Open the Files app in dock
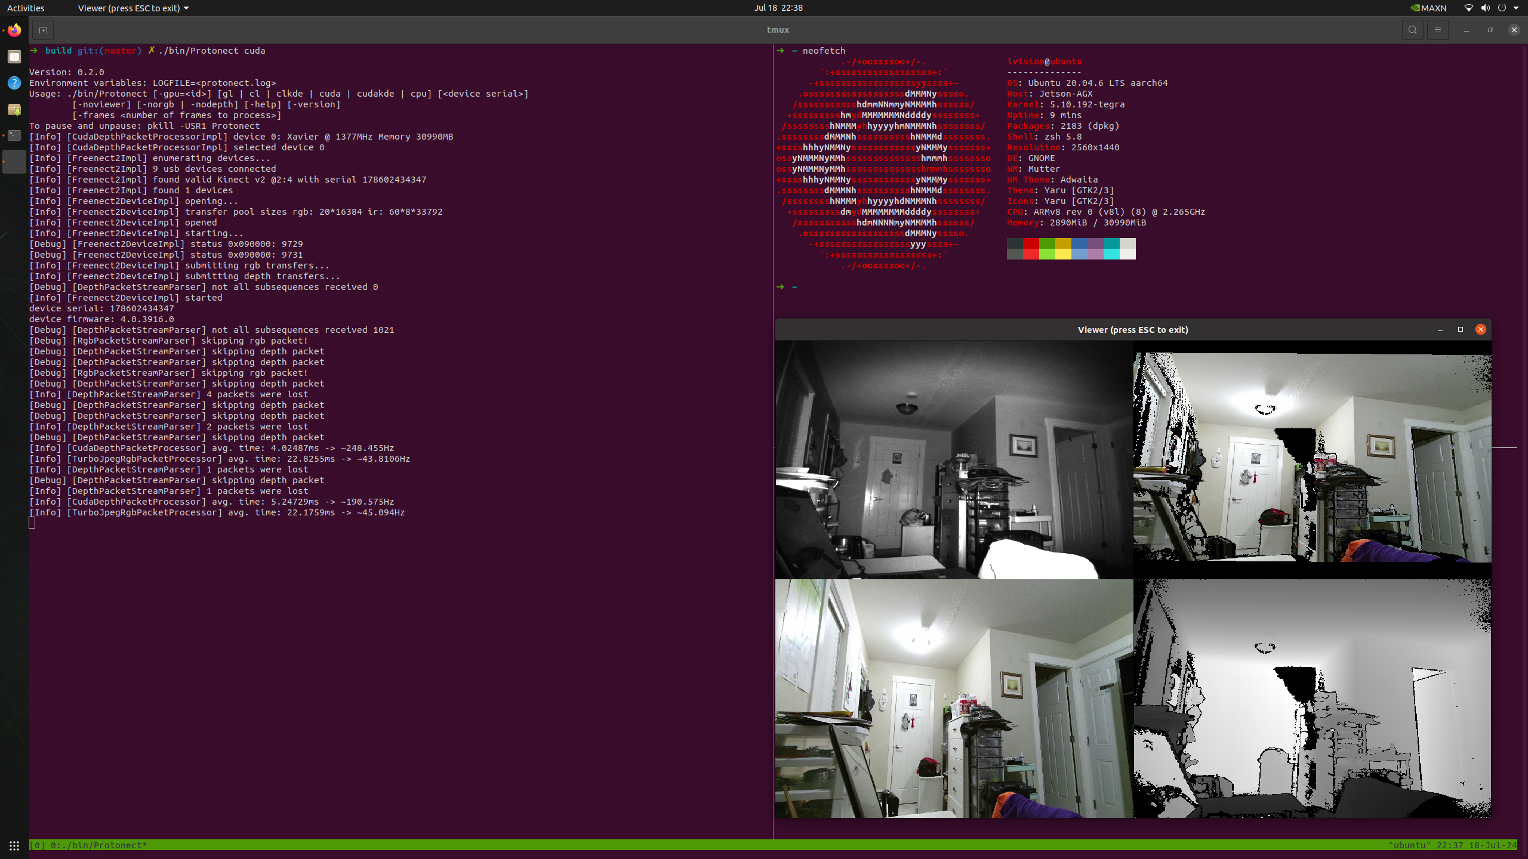Screen dimensions: 1528x859 pos(14,57)
